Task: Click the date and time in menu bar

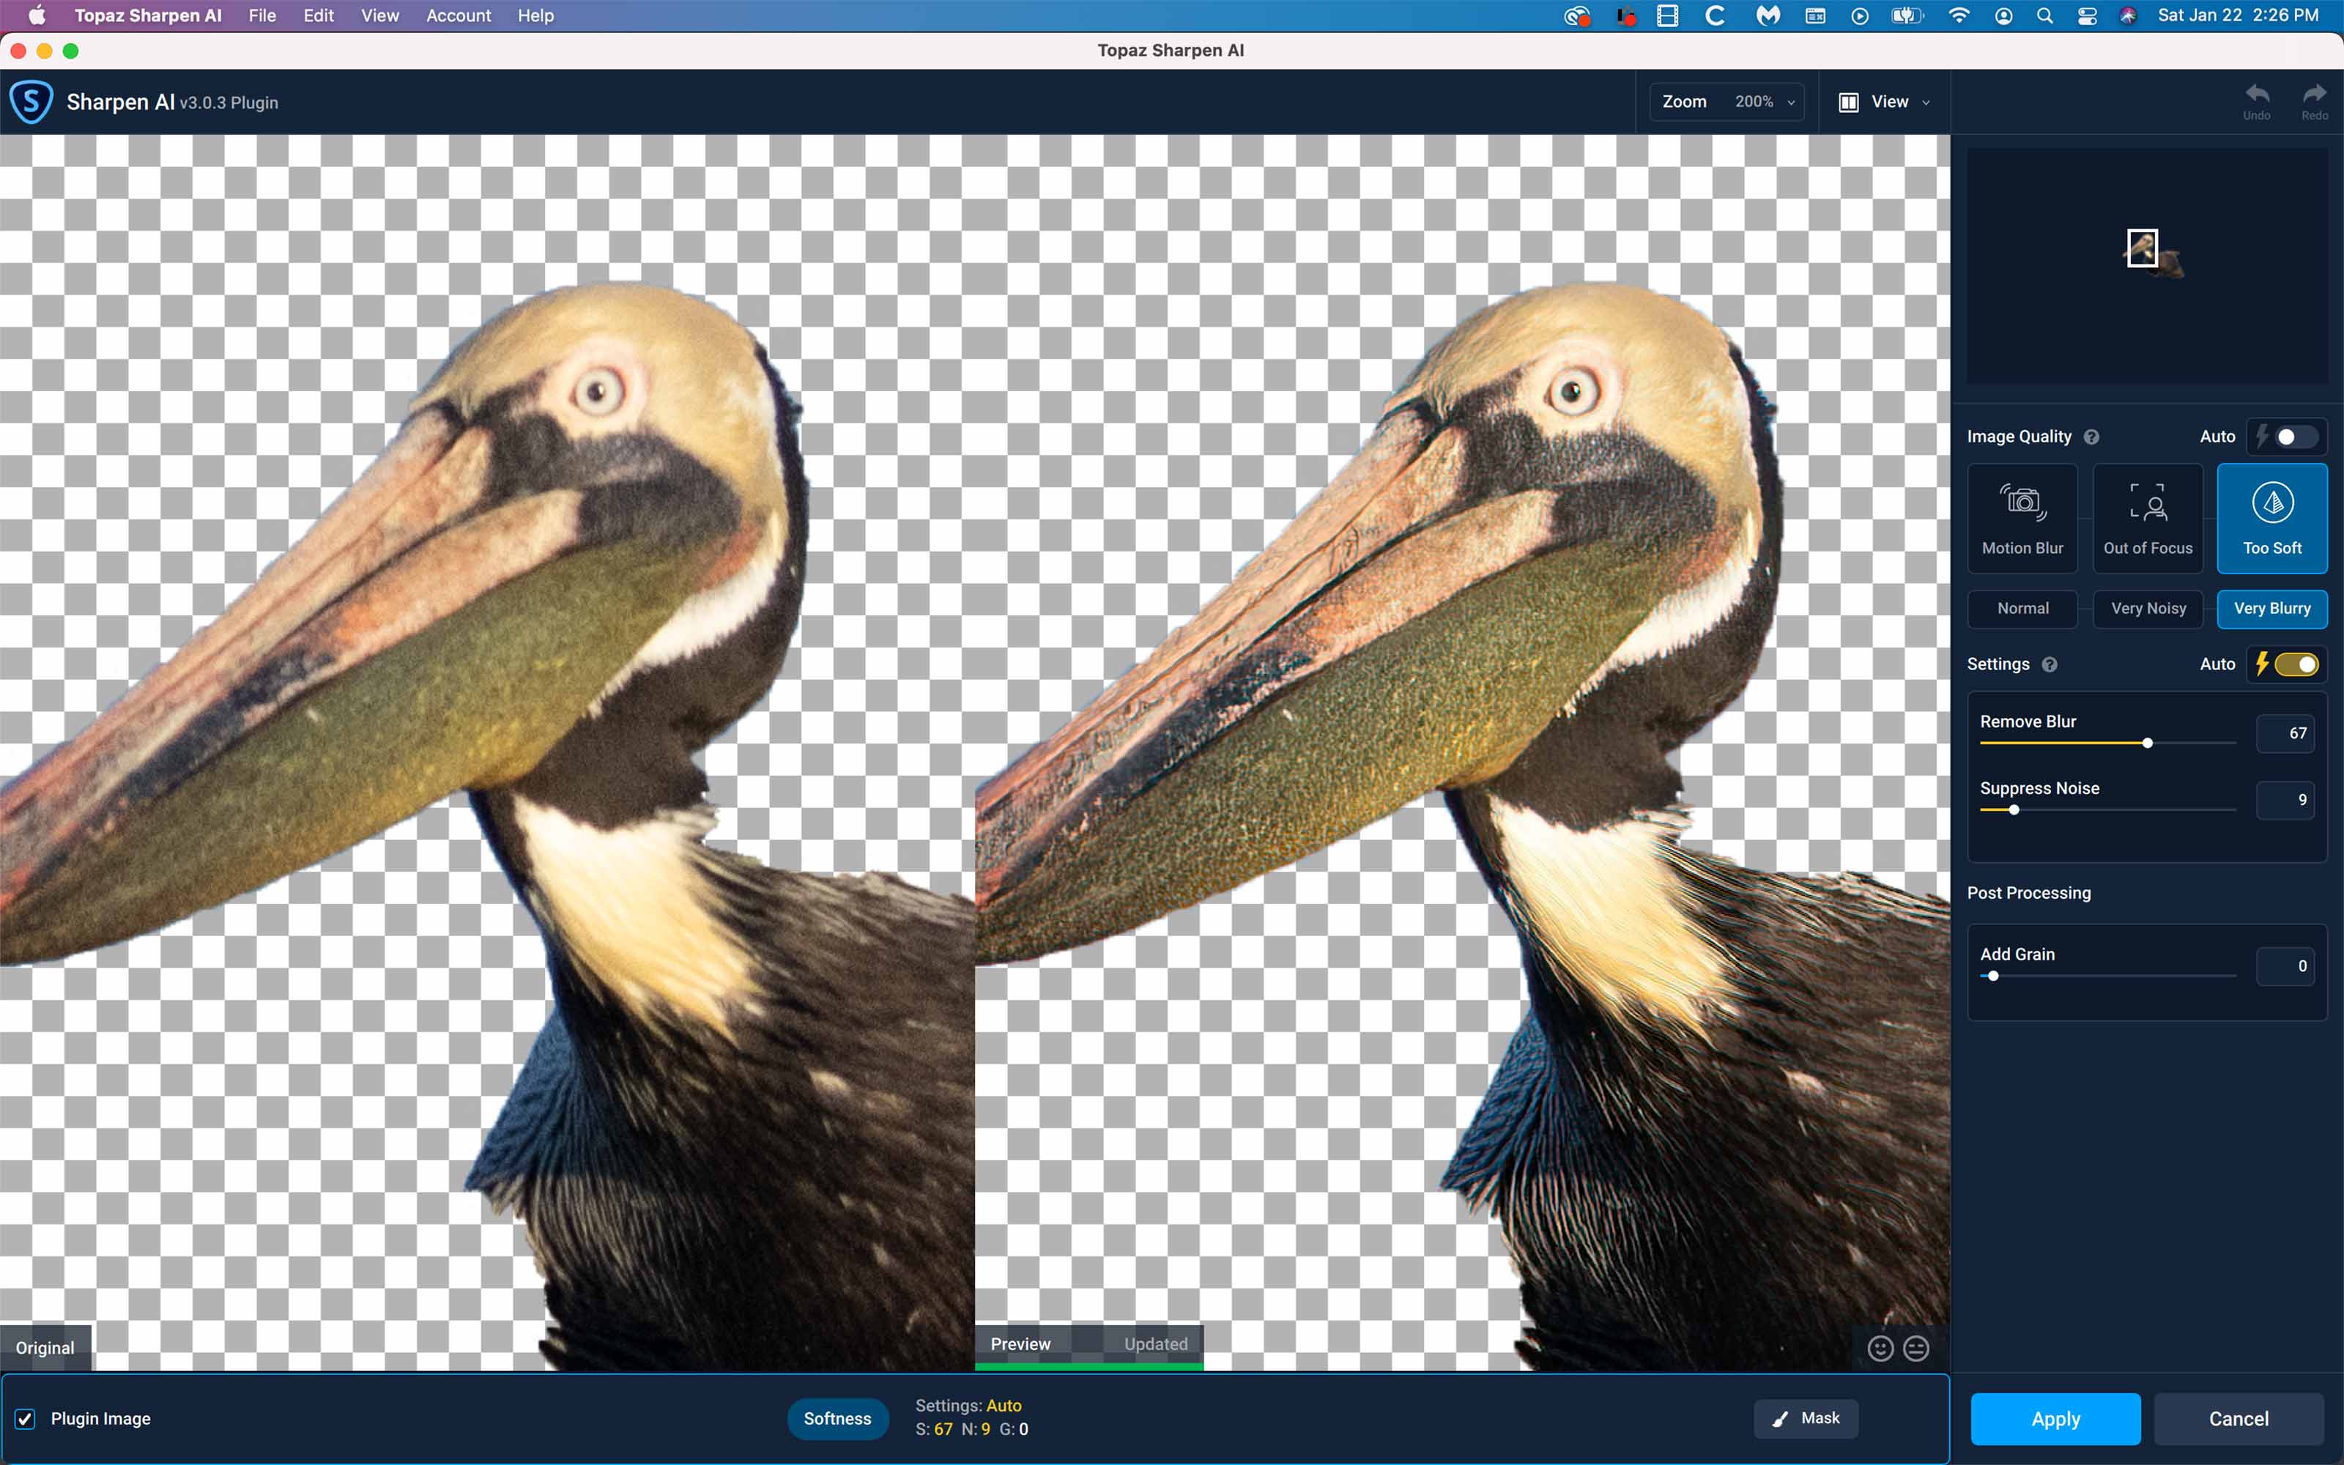Action: click(2238, 15)
